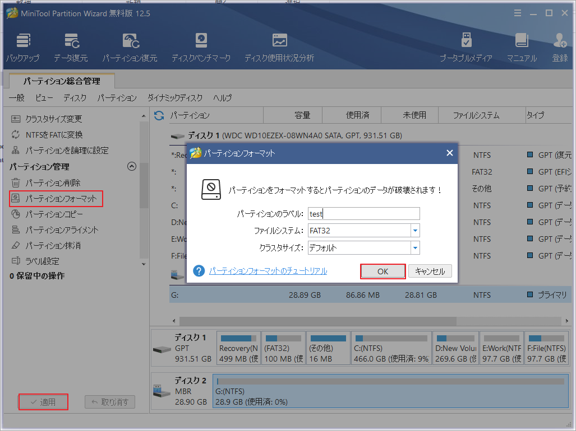Viewport: 576px width, 431px height.
Task: Sort by 使用済 column header
Action: click(352, 115)
